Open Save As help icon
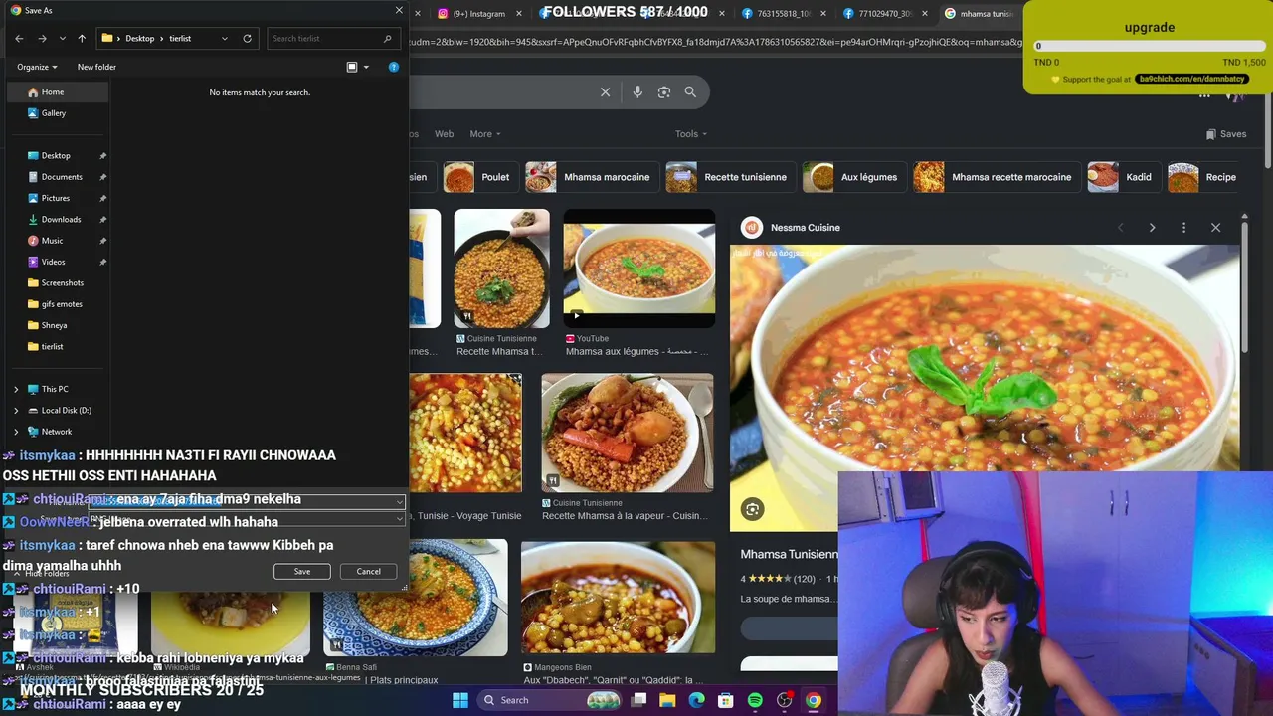This screenshot has width=1273, height=716. click(394, 67)
